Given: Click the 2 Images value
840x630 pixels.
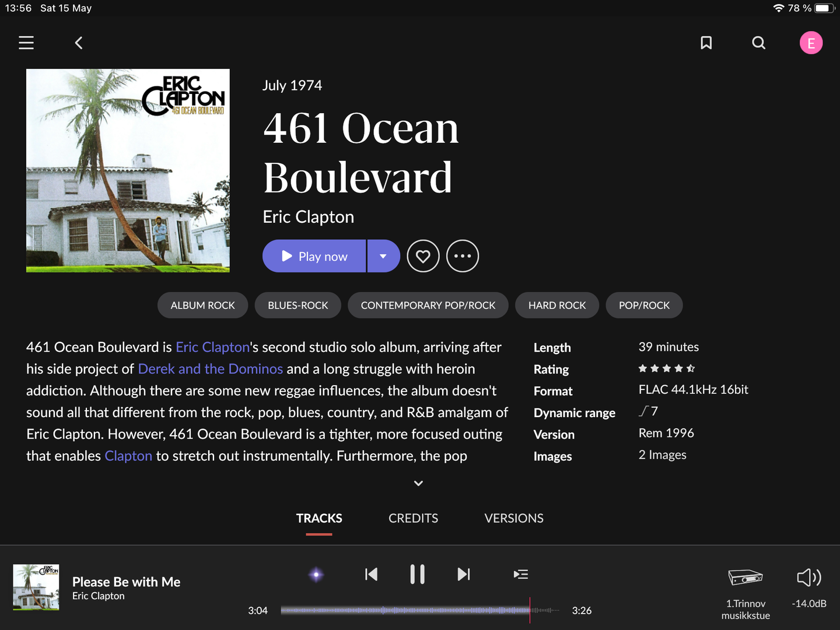Looking at the screenshot, I should click(x=663, y=454).
